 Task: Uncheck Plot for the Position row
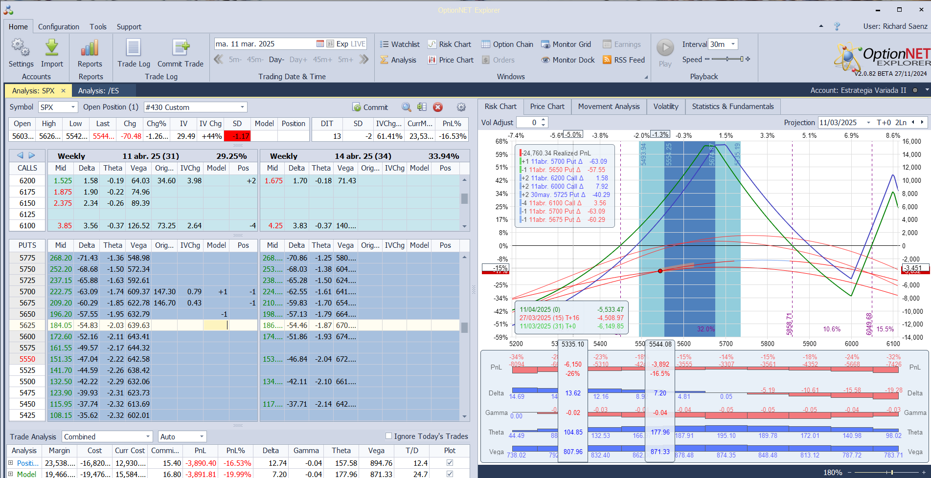coord(450,462)
